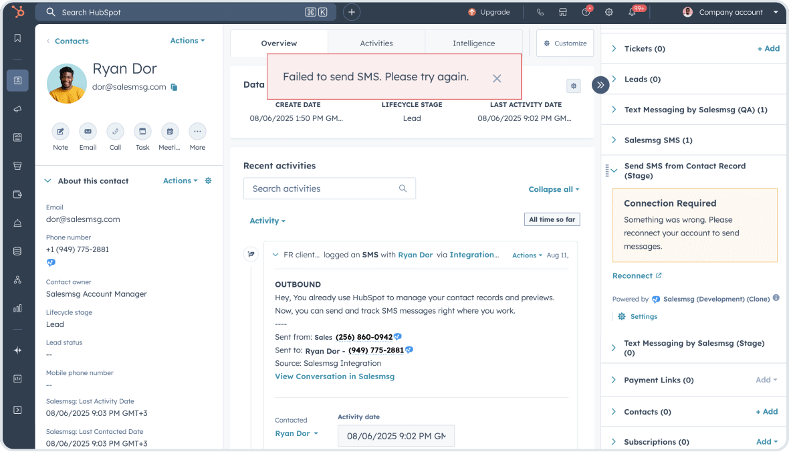Click the Meeting action icon

point(170,131)
